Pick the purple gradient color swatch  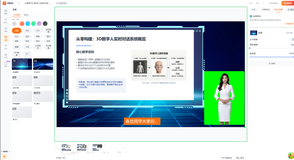coord(39,24)
